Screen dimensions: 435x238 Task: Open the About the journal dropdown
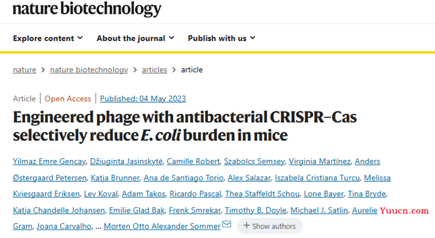click(135, 38)
